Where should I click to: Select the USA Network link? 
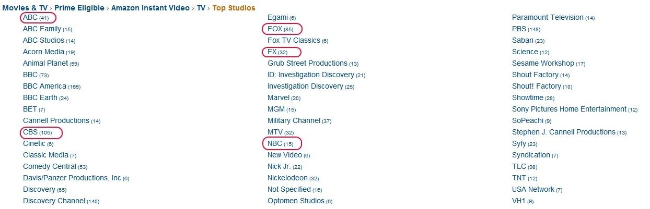coord(533,190)
